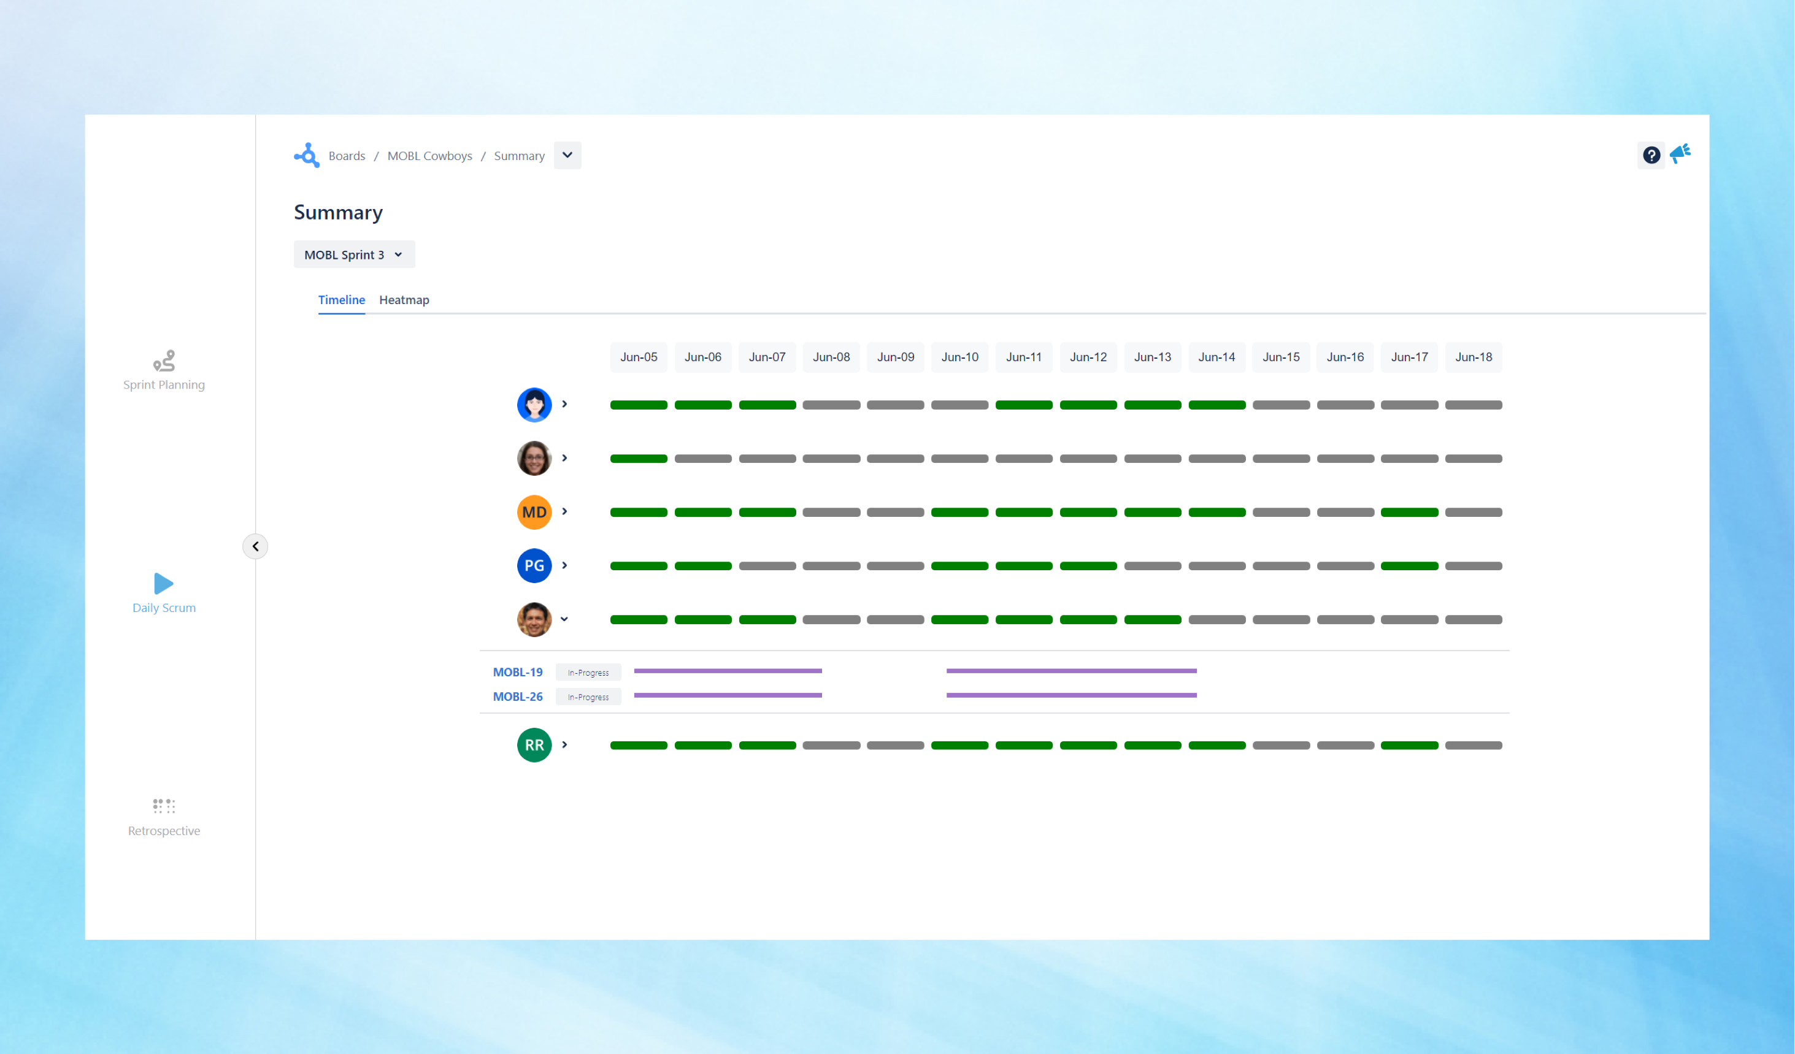This screenshot has width=1795, height=1054.
Task: Click the Daily Scrum play icon
Action: tap(163, 583)
